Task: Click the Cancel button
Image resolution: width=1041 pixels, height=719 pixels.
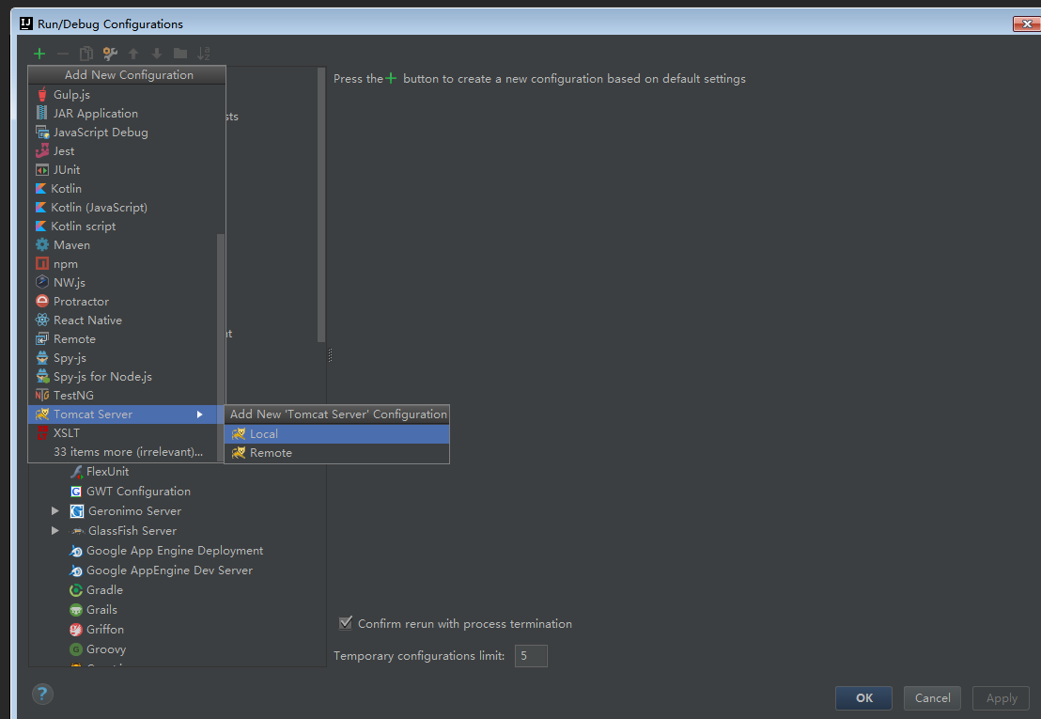Action: [932, 697]
